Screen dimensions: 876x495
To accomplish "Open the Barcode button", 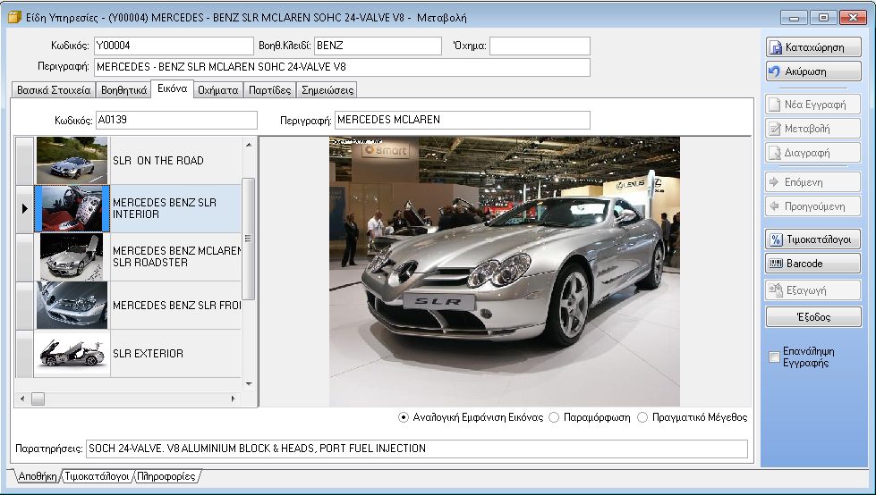I will pyautogui.click(x=812, y=264).
